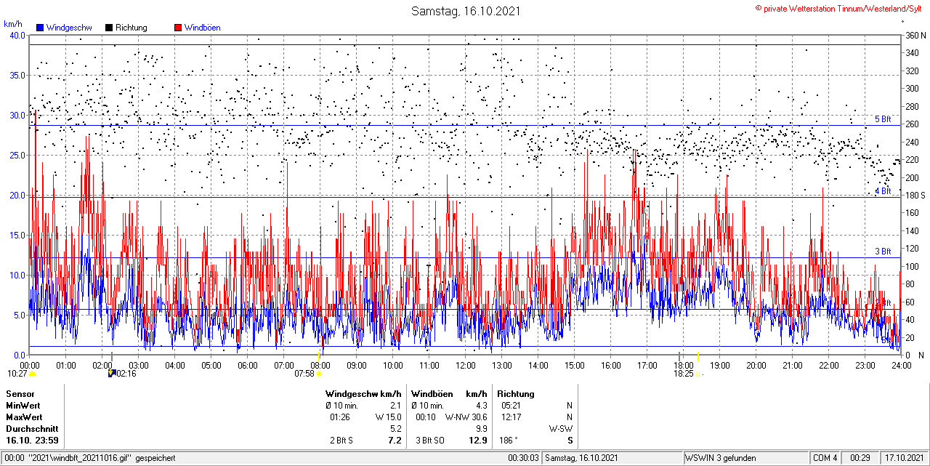Click the current gust value 12.9
930x466 pixels.
(x=479, y=441)
